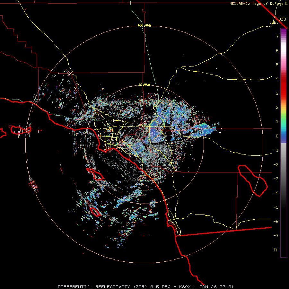Viewport: 289px width, 289px height.
Task: Click the vertical ZDR color bar legend
Action: point(284,143)
